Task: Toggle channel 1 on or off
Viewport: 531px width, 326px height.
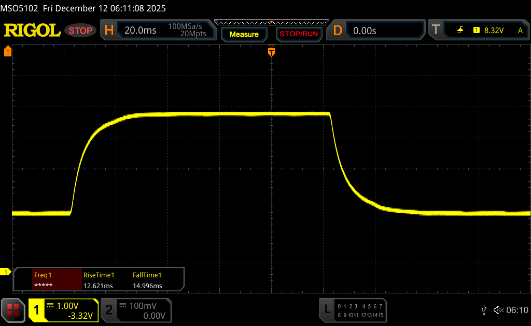Action: pyautogui.click(x=63, y=310)
